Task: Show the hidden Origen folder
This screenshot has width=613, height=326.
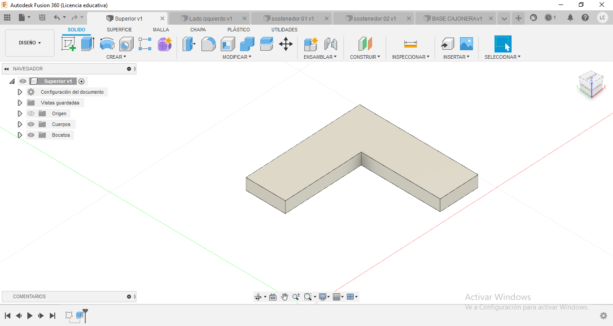Action: pos(31,113)
